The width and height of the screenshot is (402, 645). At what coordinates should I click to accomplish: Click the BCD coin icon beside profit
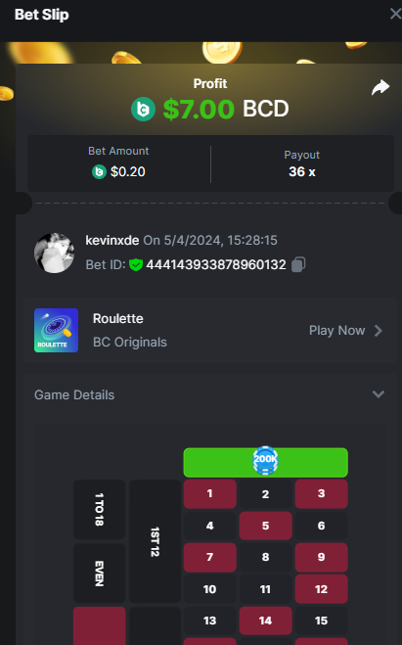click(x=143, y=109)
